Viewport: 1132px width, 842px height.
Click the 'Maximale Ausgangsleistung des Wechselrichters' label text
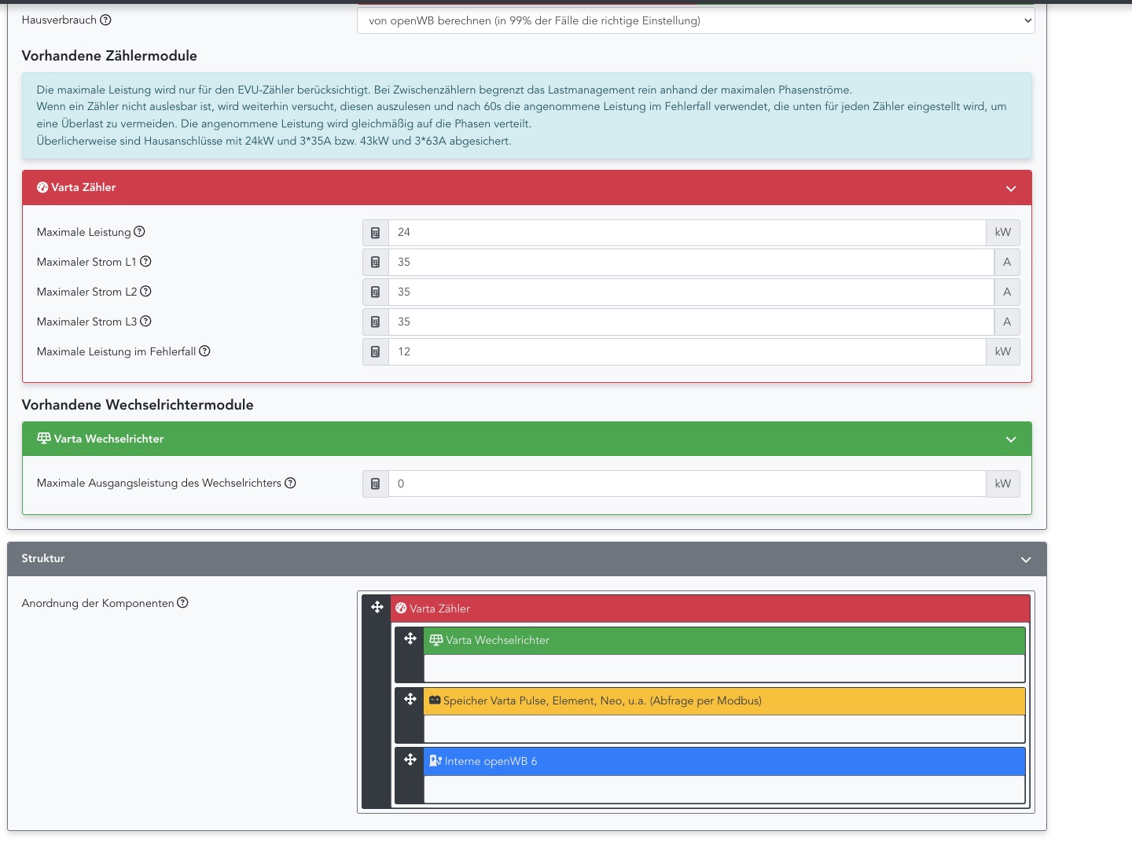coord(159,483)
